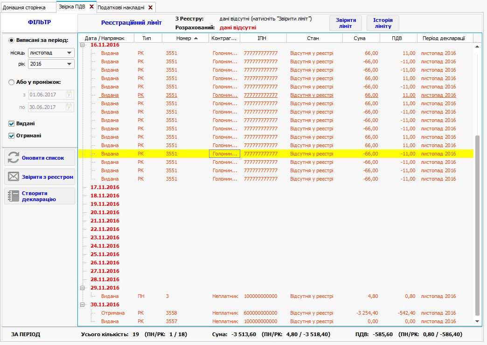
Task: Click the Звірити ліміт button
Action: pyautogui.click(x=346, y=23)
